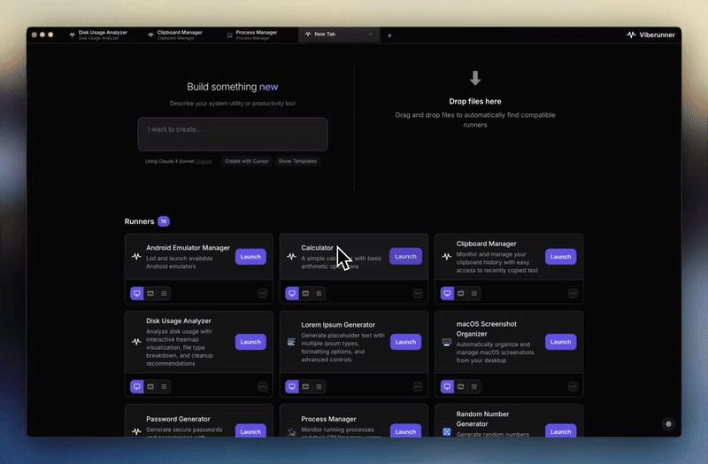This screenshot has height=464, width=708.
Task: Open the more options menu for Android Emulator Manager
Action: [263, 293]
